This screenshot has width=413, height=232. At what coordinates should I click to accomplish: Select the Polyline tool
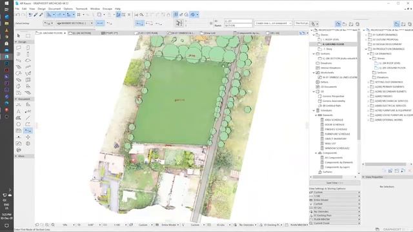[x=28, y=124]
